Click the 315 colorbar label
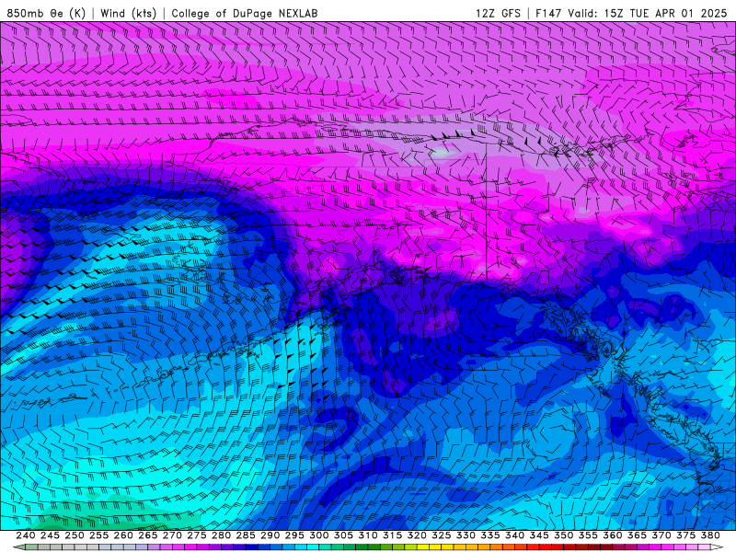Viewport: 736px width, 552px height. pos(392,535)
